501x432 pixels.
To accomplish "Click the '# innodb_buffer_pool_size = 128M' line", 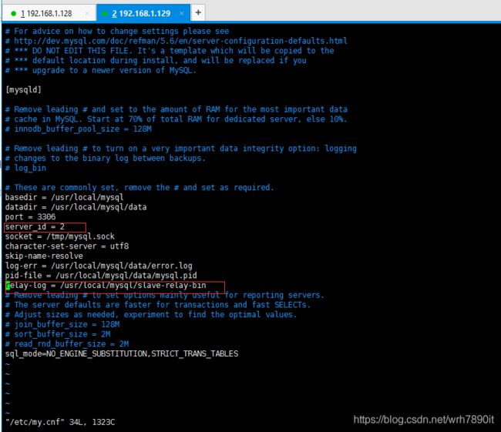I will (79, 129).
